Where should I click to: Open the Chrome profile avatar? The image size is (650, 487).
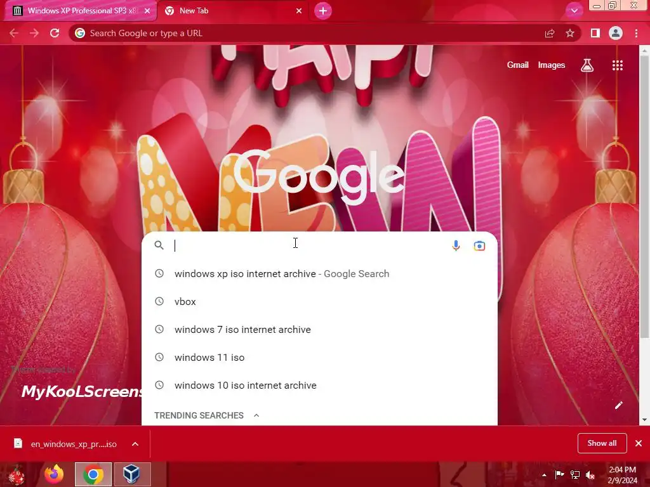[616, 33]
